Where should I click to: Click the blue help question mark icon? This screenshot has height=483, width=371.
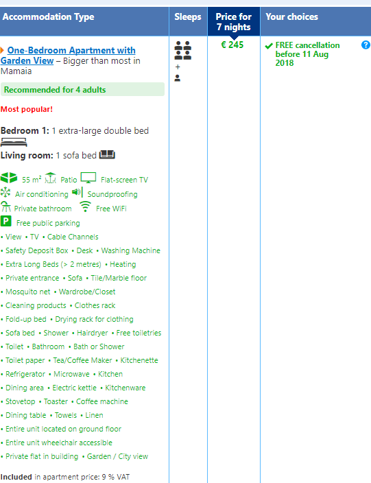click(366, 45)
